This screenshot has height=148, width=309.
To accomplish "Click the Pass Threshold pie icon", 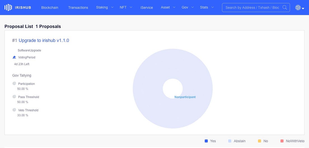I will [x=14, y=97].
